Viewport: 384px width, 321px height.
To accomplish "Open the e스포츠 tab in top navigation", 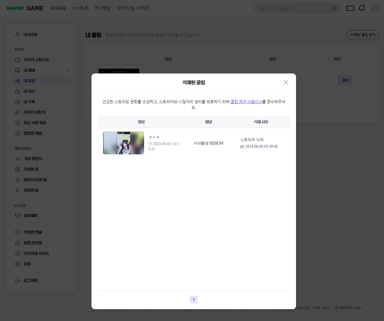I will click(x=80, y=8).
